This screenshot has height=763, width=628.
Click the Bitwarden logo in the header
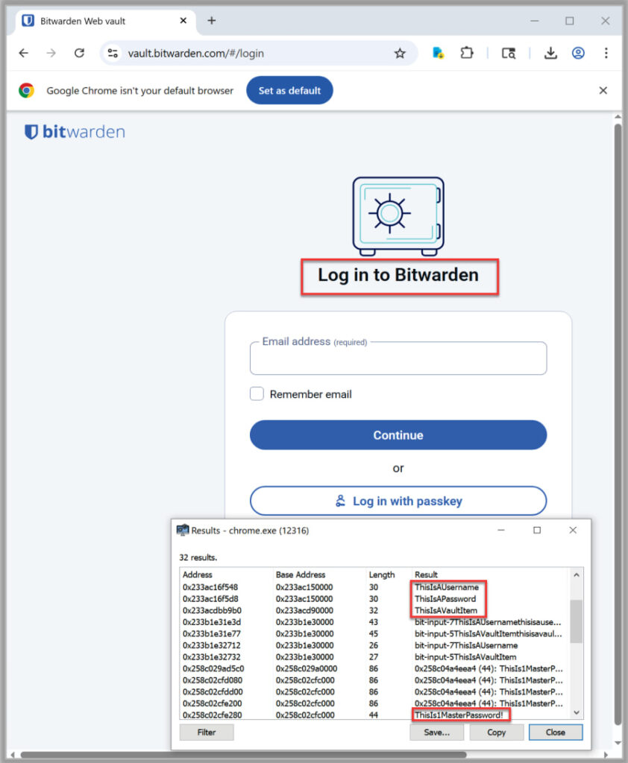point(75,133)
